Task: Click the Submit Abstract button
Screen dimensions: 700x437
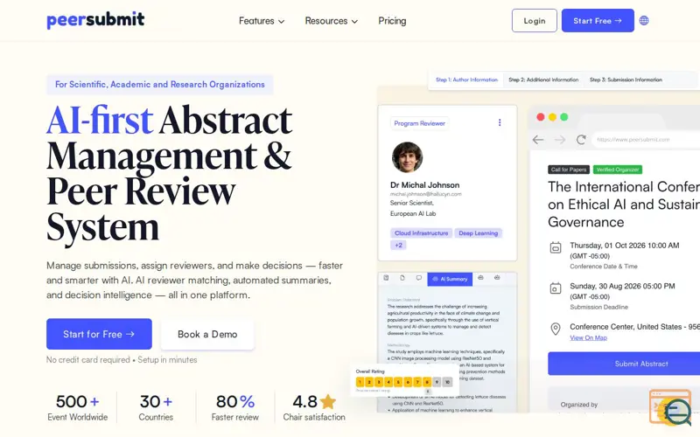Action: [624, 364]
